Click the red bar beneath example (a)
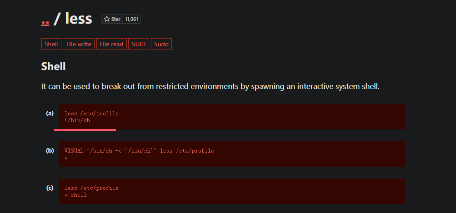Screen dimensions: 456x213 click(x=85, y=129)
